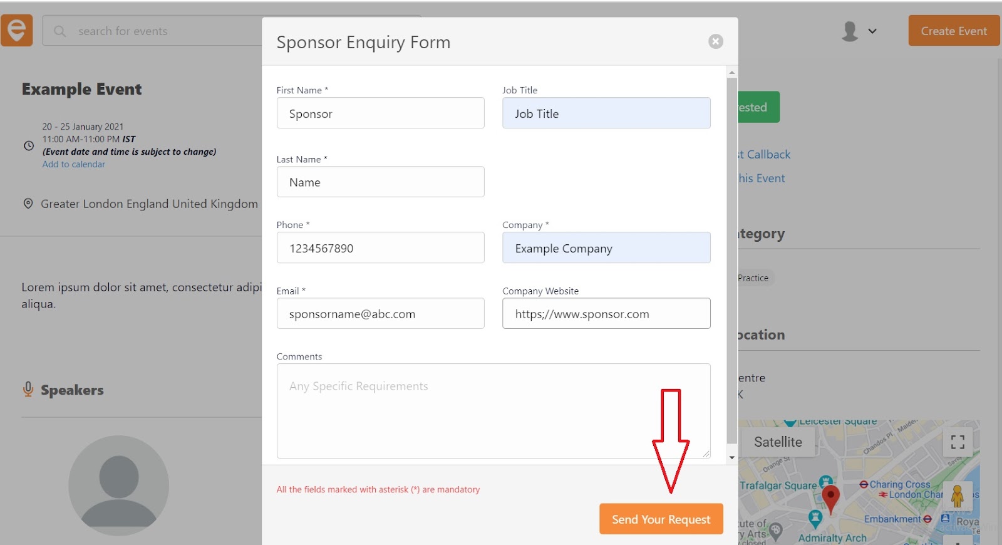
Task: Click the Send Your Request button
Action: point(661,519)
